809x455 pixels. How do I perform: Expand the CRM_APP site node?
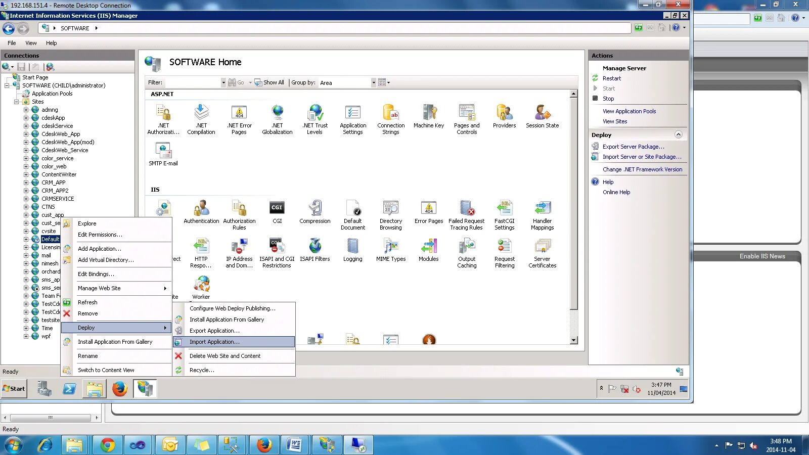(26, 183)
